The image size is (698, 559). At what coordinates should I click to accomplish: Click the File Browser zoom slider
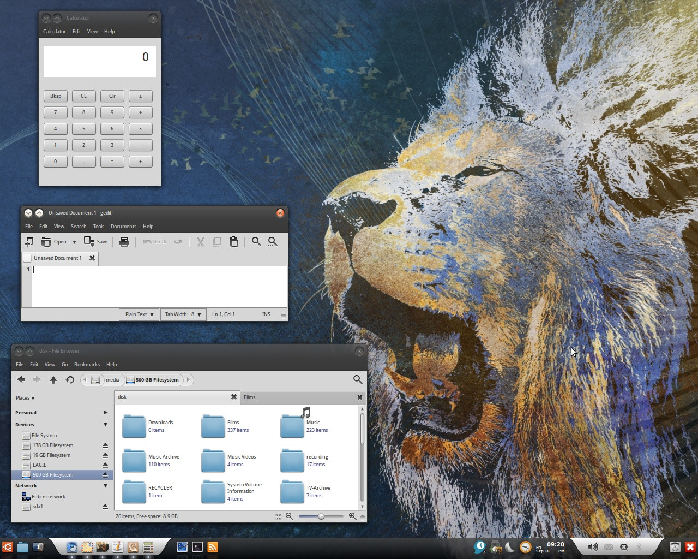[x=321, y=516]
